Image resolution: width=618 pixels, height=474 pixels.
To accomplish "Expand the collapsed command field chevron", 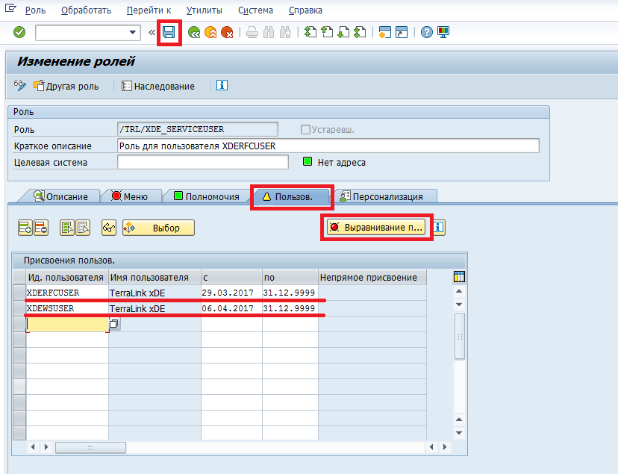I will 152,32.
